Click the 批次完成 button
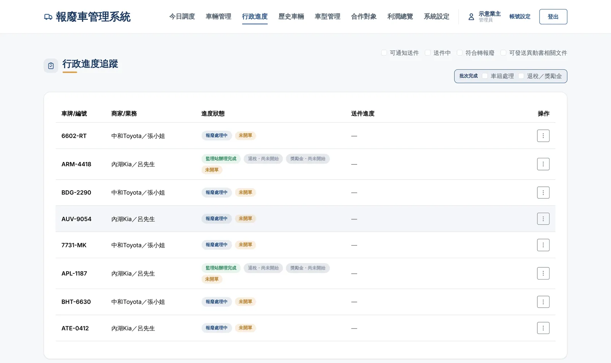 tap(469, 76)
